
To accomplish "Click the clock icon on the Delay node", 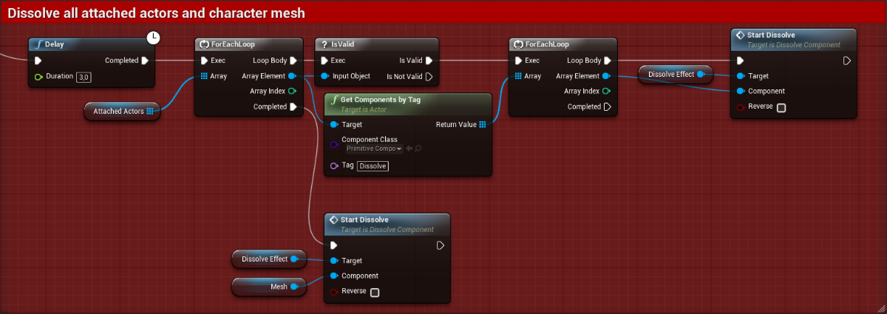I will 154,38.
